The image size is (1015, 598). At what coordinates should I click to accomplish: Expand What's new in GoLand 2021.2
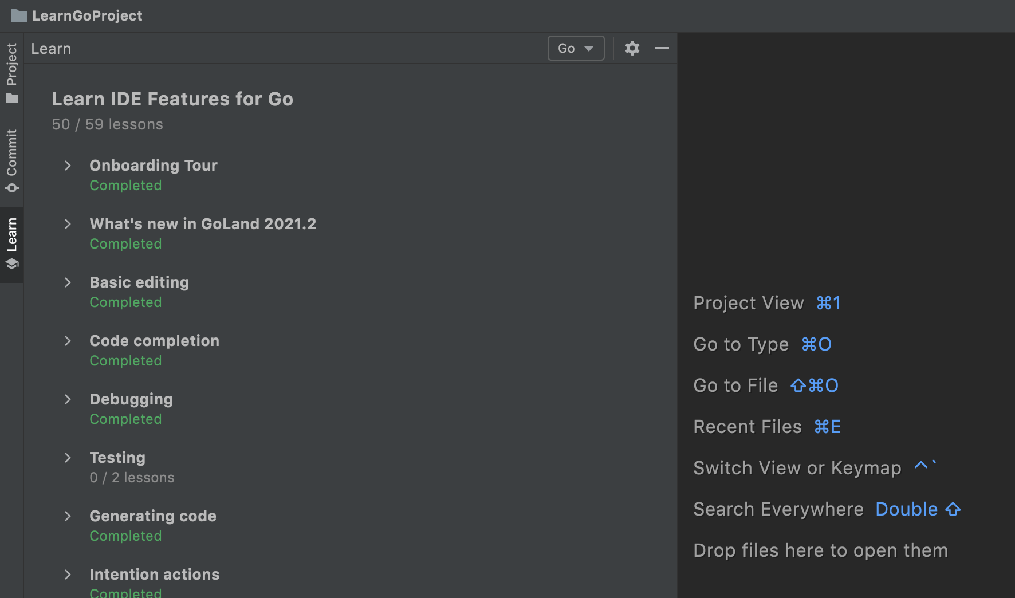[68, 224]
